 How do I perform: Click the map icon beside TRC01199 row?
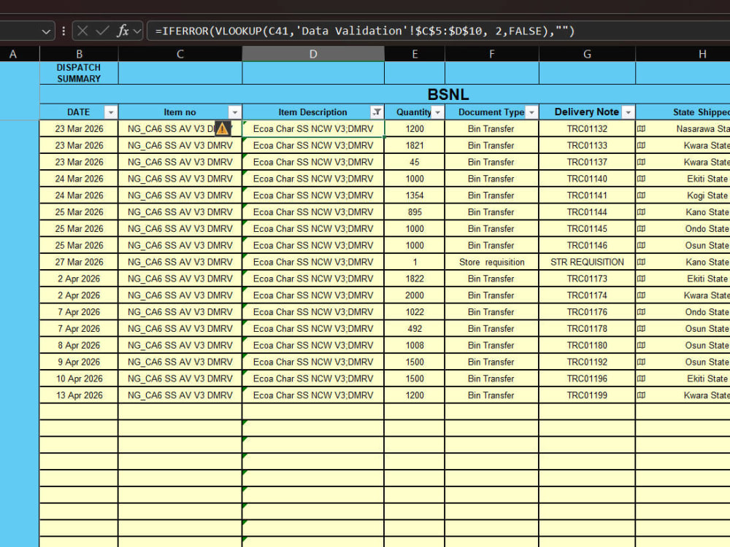click(x=642, y=395)
